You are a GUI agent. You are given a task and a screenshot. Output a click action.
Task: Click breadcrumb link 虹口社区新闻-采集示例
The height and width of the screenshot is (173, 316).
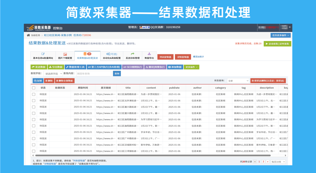click(58, 35)
